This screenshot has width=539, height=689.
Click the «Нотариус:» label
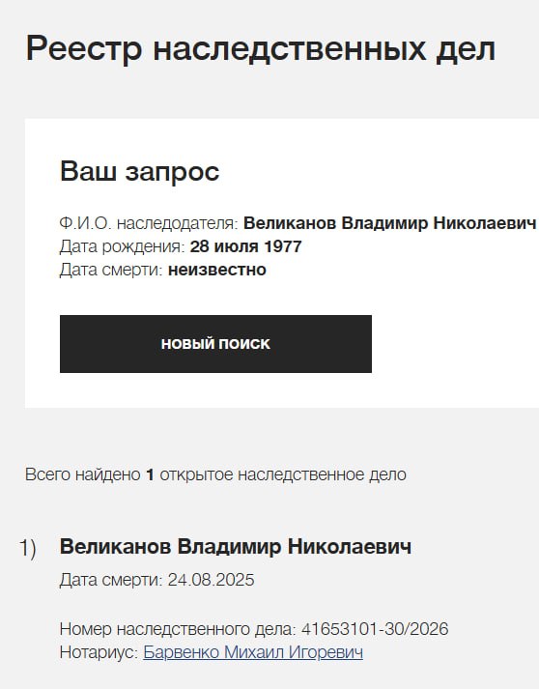pos(99,652)
